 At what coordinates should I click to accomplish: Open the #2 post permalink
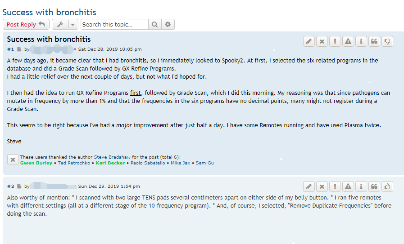point(11,186)
